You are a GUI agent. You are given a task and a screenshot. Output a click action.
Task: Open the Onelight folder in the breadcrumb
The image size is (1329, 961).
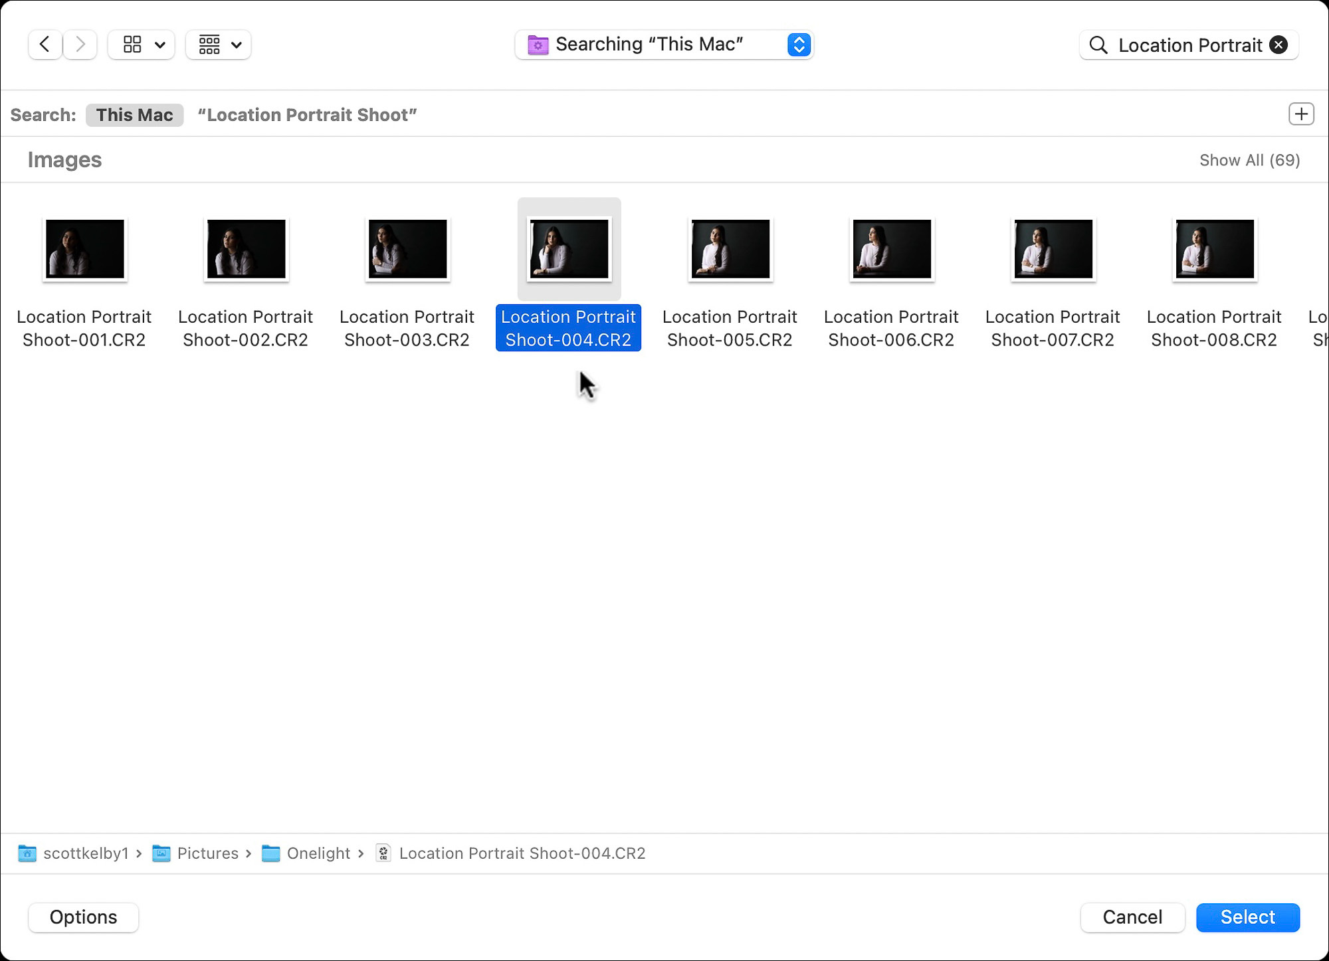coord(318,853)
